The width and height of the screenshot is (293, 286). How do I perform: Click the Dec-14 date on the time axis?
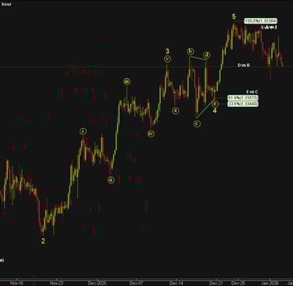pos(177,283)
